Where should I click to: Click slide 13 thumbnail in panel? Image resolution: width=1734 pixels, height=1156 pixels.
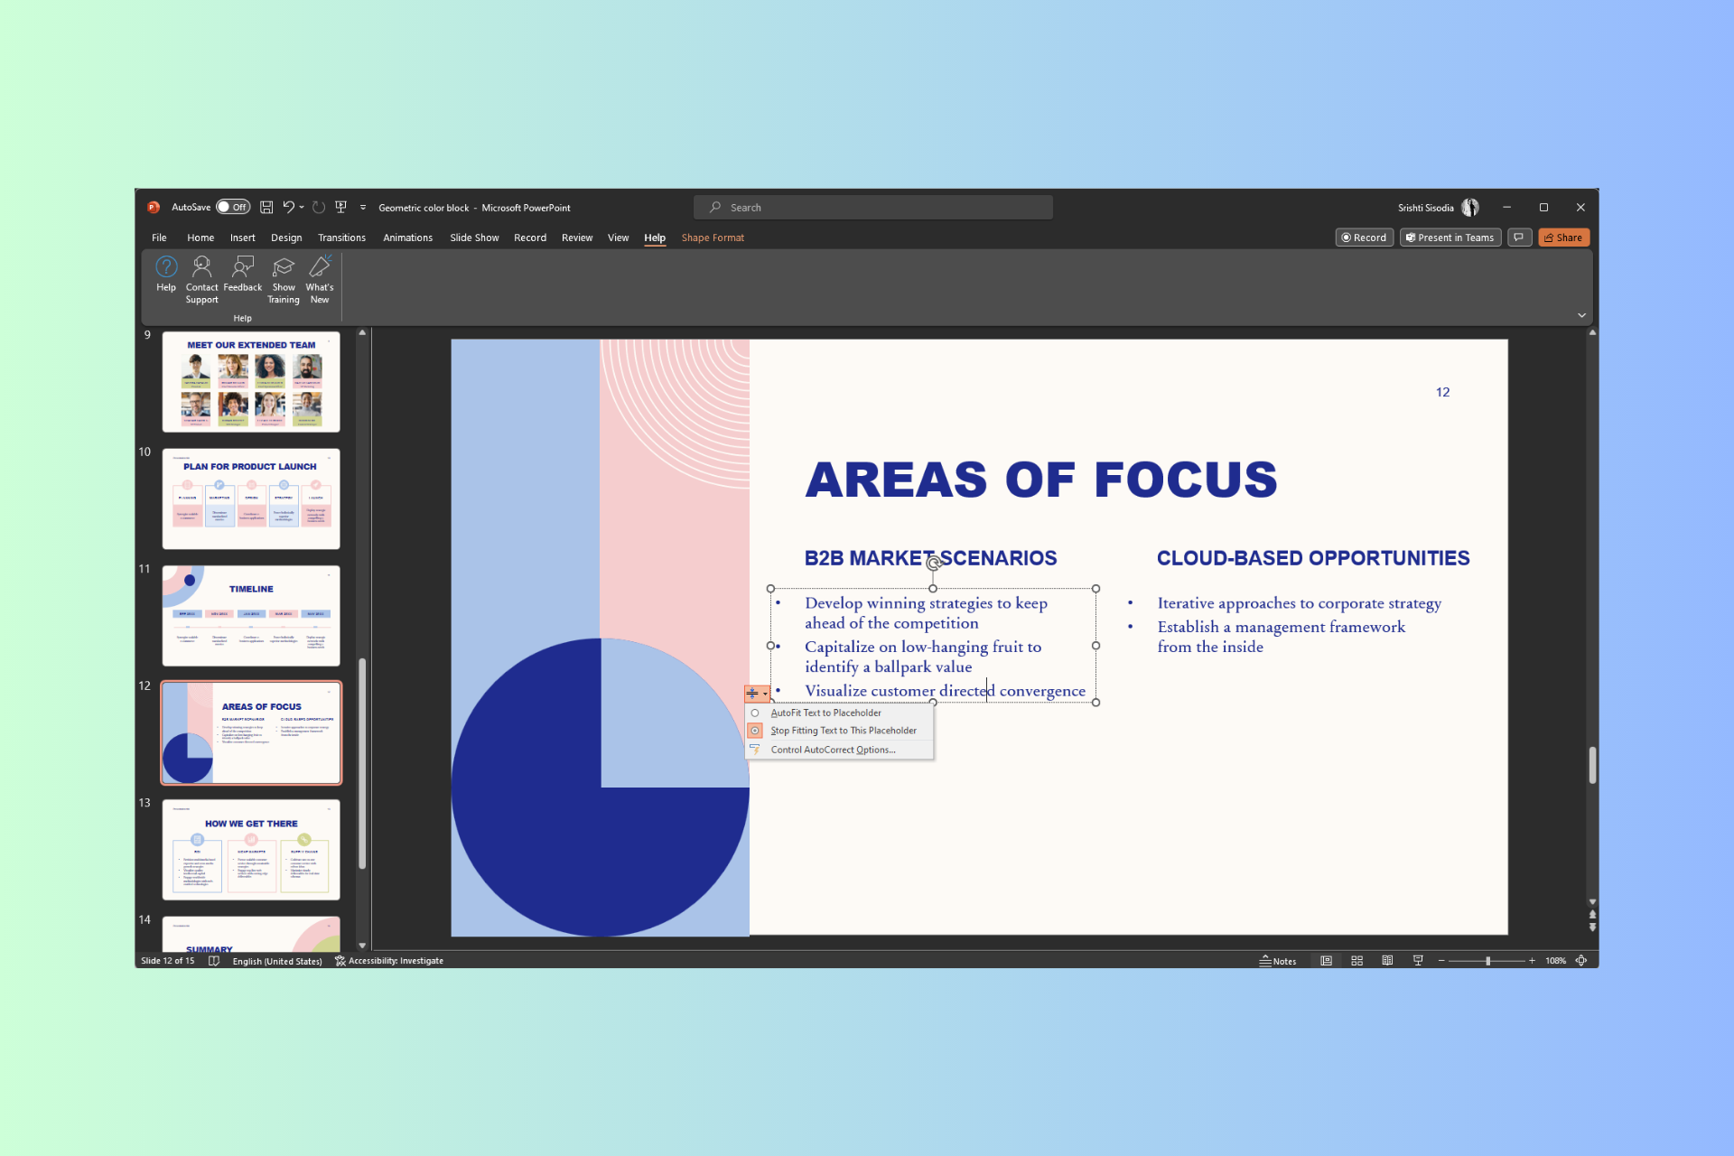(252, 848)
